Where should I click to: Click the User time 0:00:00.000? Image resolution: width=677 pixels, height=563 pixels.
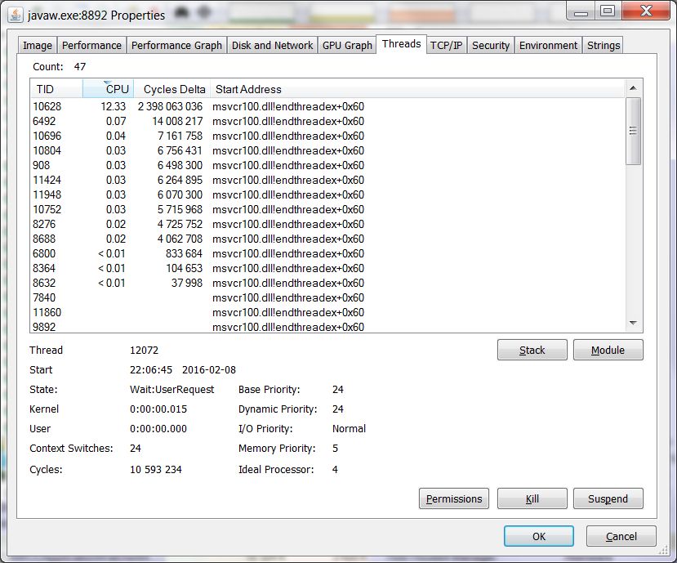click(158, 429)
